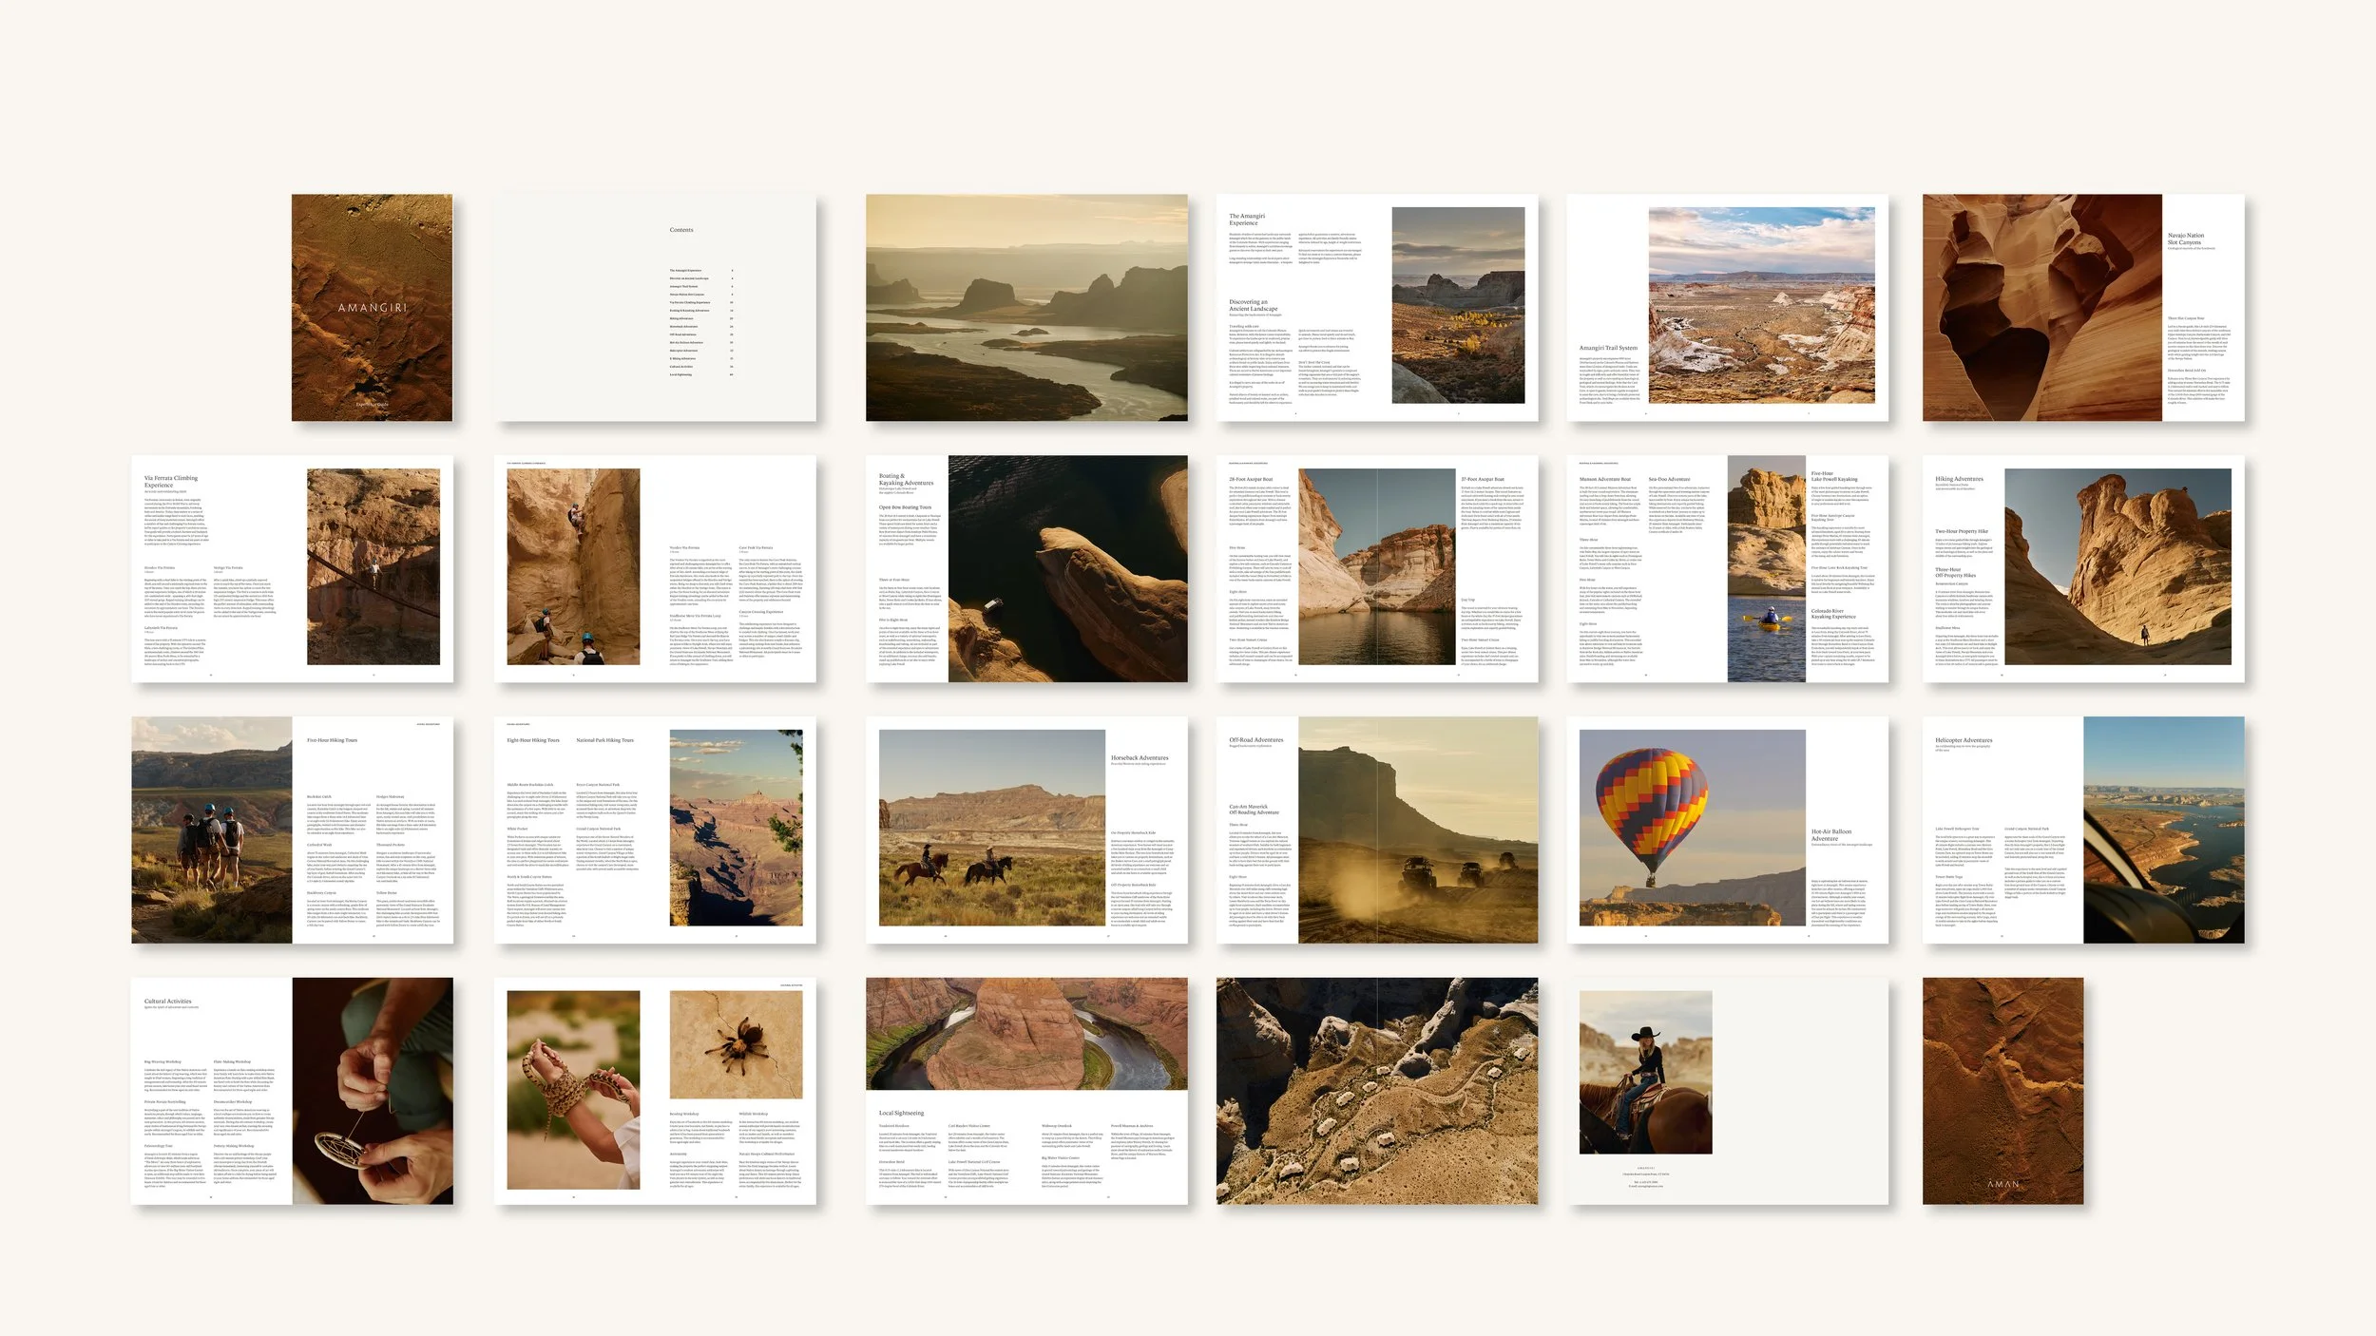Image resolution: width=2376 pixels, height=1336 pixels.
Task: Click the tarantula and snake photo spread
Action: (x=655, y=1091)
